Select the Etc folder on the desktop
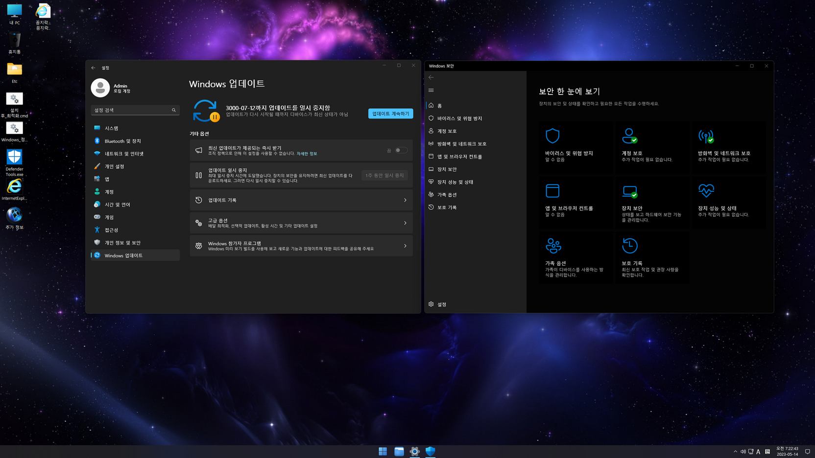The height and width of the screenshot is (458, 815). pos(14,72)
